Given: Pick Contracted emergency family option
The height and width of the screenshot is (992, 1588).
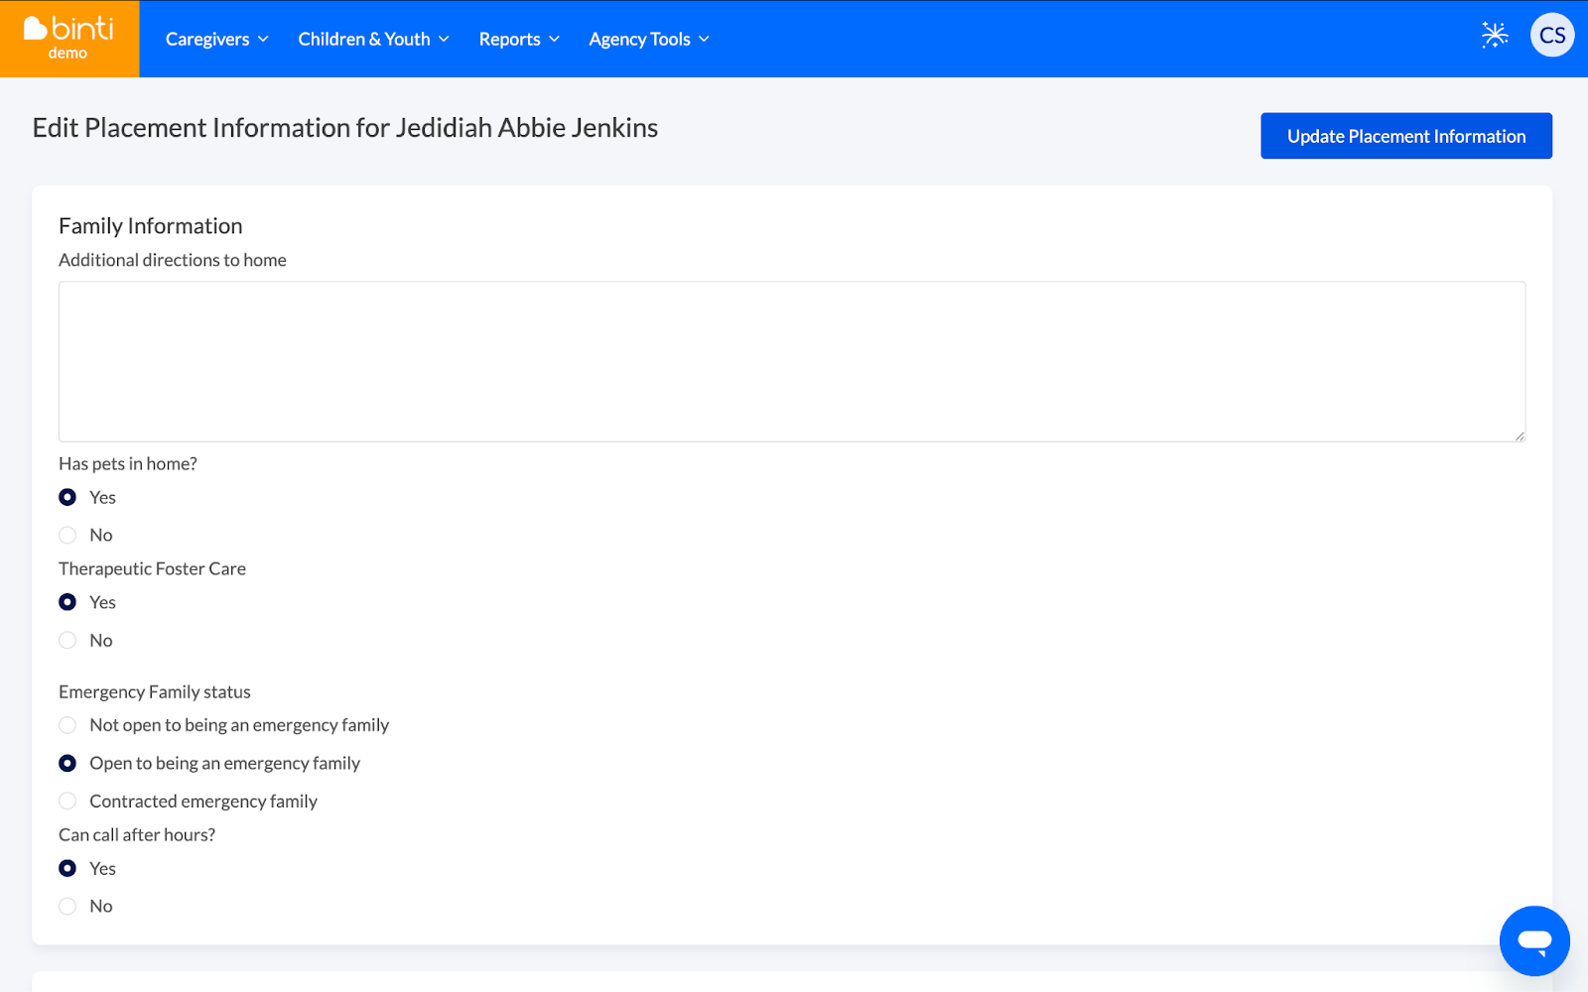Looking at the screenshot, I should point(67,801).
